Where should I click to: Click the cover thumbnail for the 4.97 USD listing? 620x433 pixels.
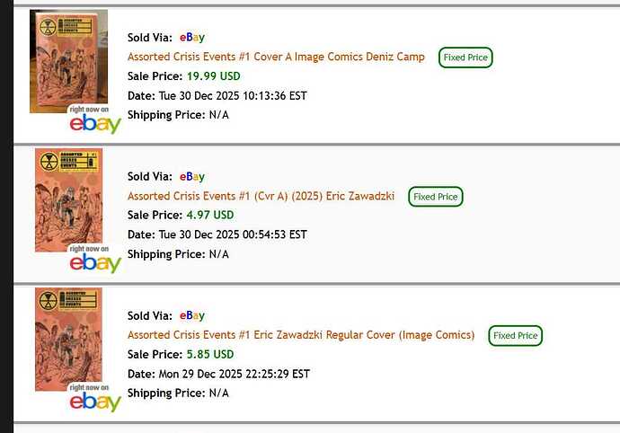(x=68, y=199)
